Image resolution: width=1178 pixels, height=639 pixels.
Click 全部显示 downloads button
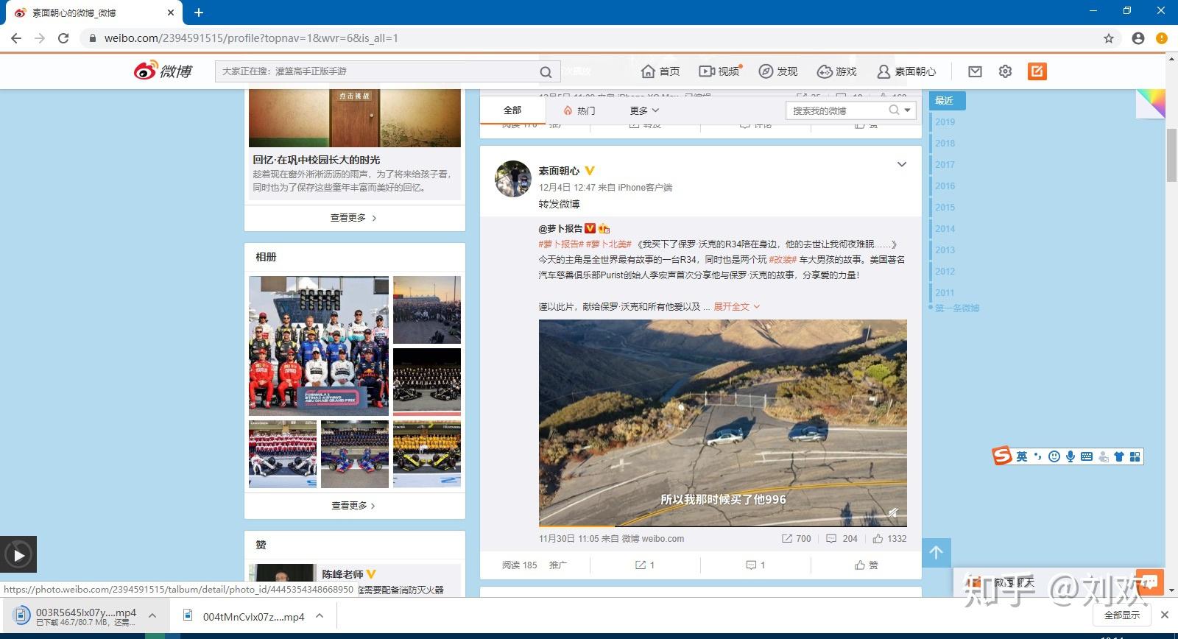pyautogui.click(x=1122, y=615)
